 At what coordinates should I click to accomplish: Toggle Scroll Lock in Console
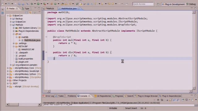(170, 100)
